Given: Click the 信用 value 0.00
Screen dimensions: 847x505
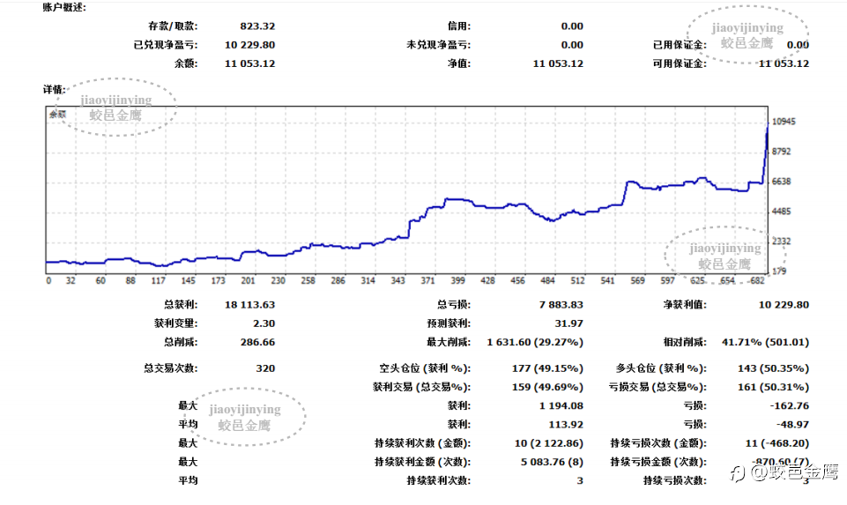Looking at the screenshot, I should (x=571, y=26).
